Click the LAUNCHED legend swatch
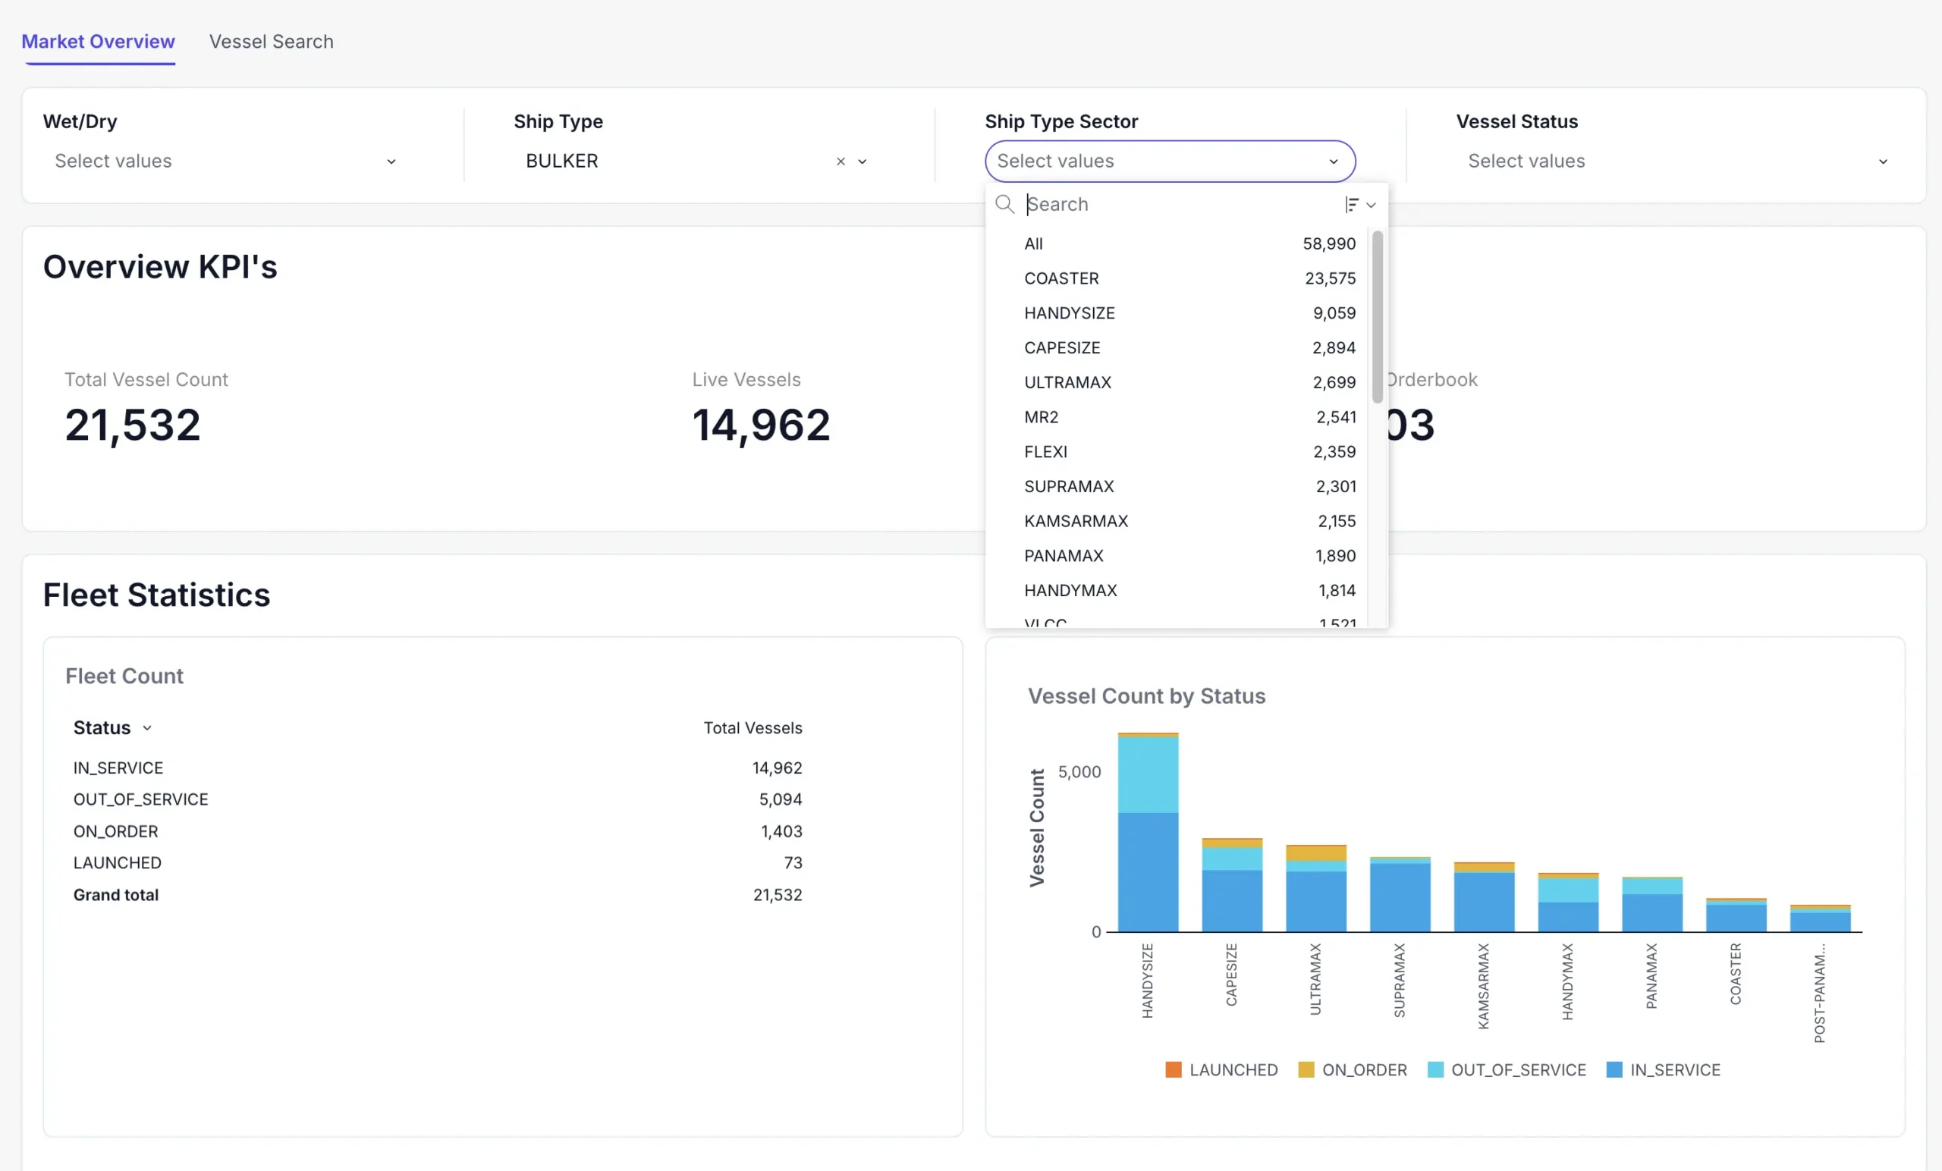The height and width of the screenshot is (1171, 1942). coord(1173,1069)
